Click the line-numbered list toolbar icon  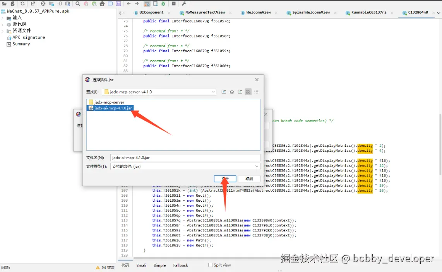tap(60, 3)
